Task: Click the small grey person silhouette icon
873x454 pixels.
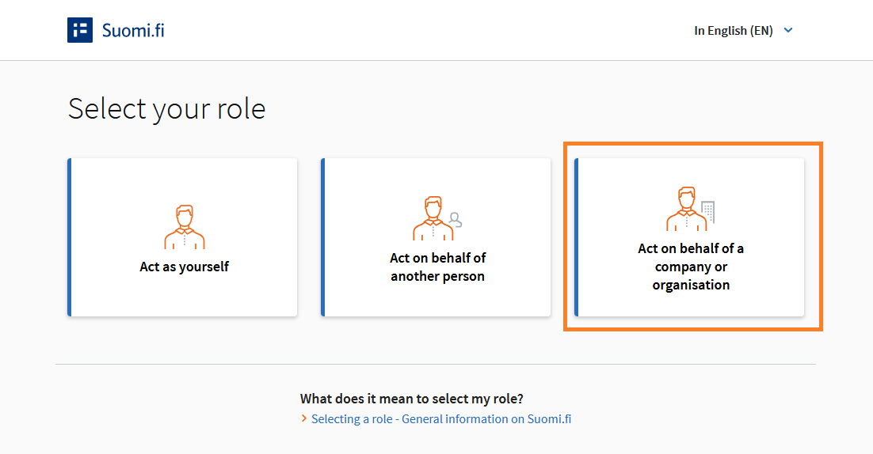Action: tap(456, 220)
